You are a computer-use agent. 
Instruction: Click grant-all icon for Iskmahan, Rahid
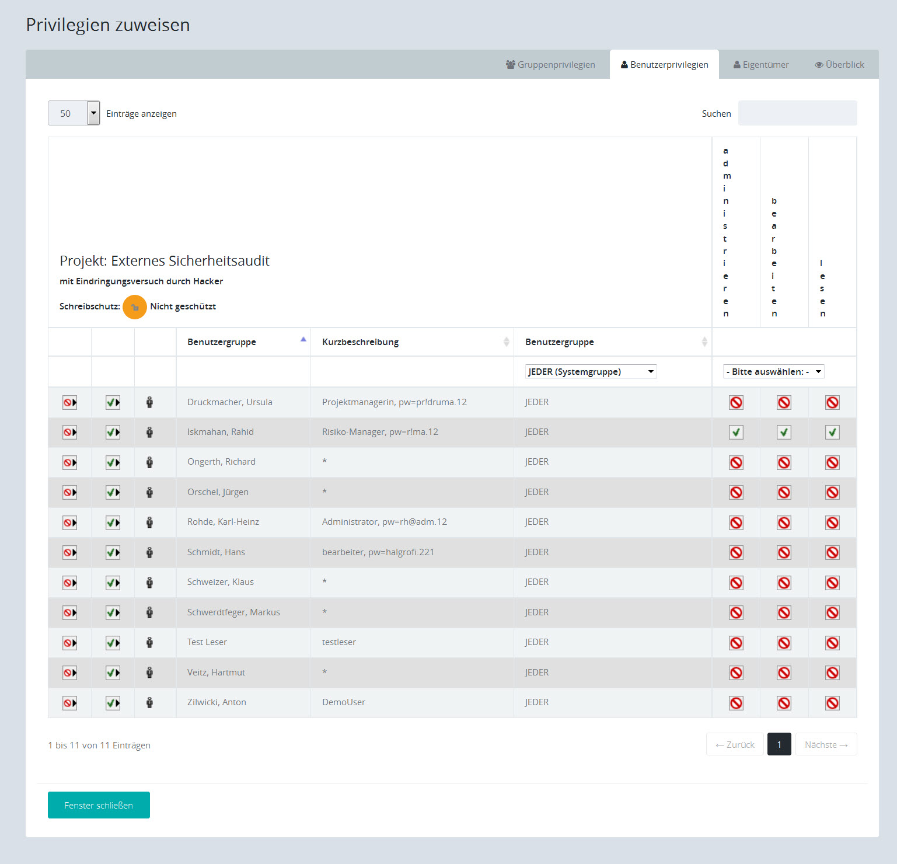pyautogui.click(x=113, y=433)
